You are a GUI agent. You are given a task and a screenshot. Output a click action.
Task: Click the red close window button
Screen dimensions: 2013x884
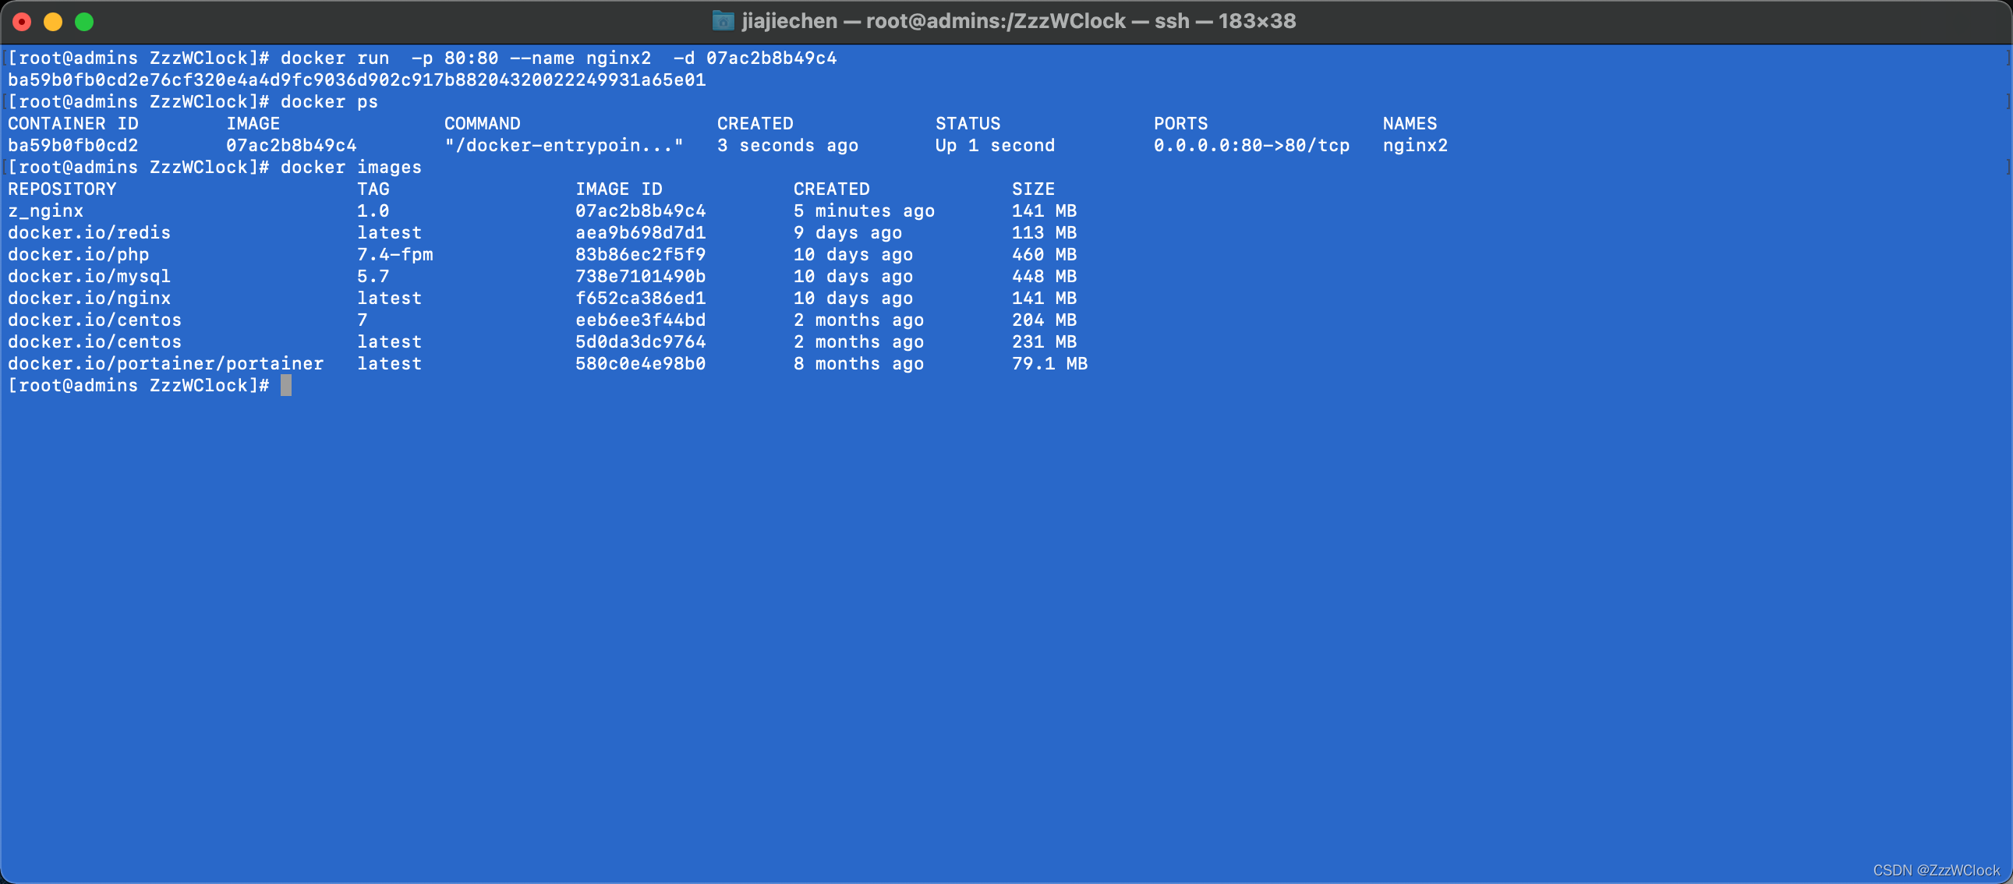[22, 22]
